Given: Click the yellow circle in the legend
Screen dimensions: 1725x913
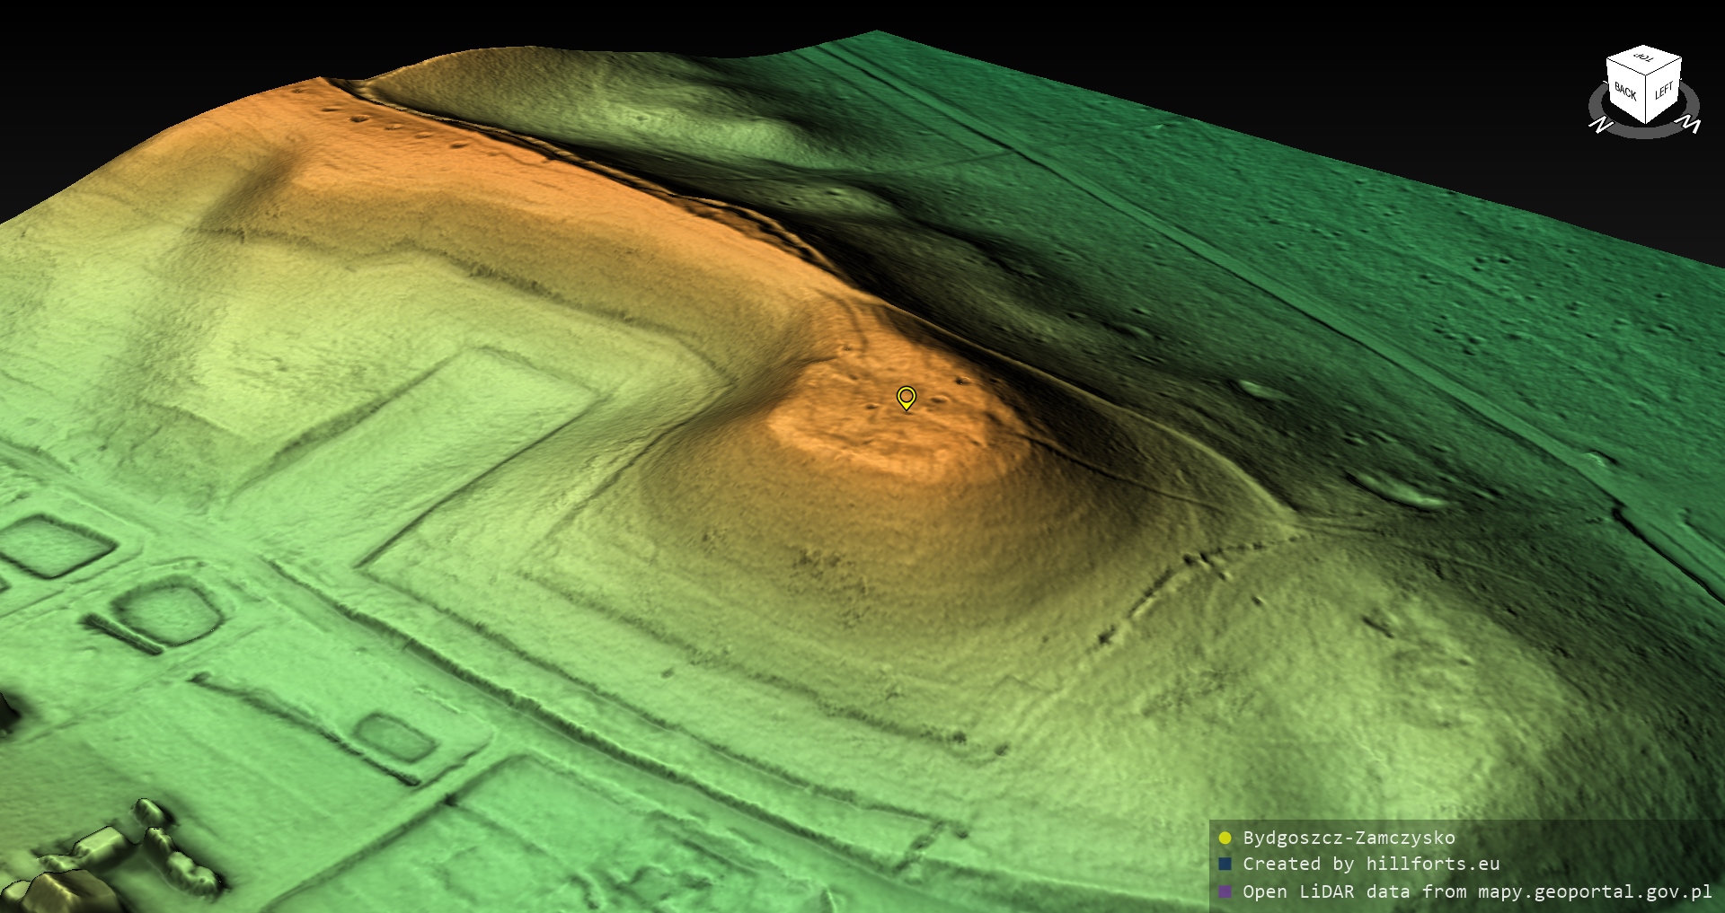Looking at the screenshot, I should click(1225, 838).
